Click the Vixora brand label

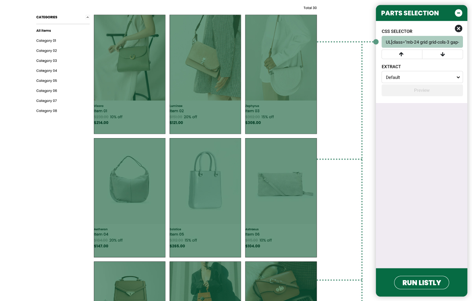99,106
